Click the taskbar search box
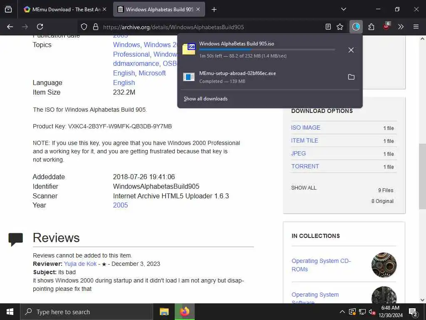The image size is (426, 320). pyautogui.click(x=87, y=312)
